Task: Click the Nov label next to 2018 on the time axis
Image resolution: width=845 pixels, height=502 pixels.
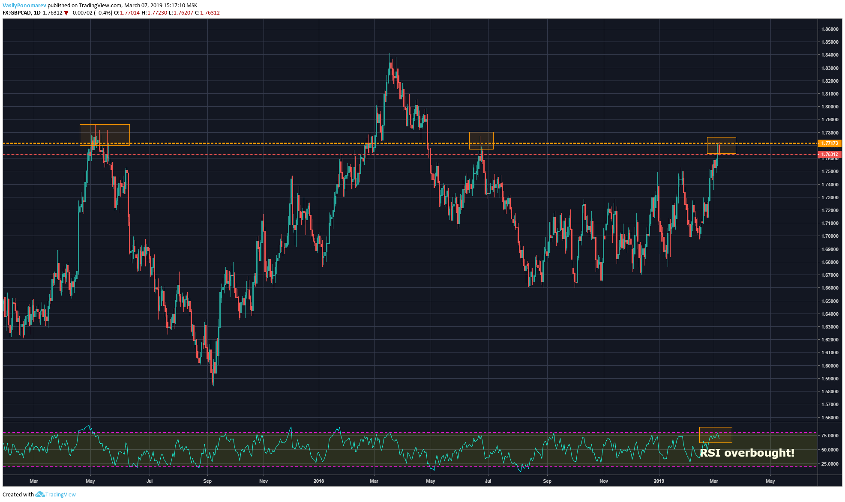Action: coord(264,481)
